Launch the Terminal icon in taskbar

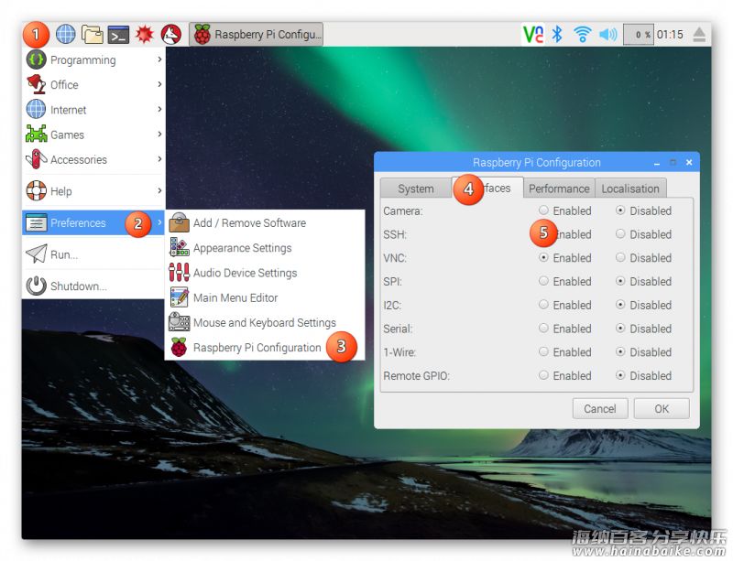tap(118, 35)
